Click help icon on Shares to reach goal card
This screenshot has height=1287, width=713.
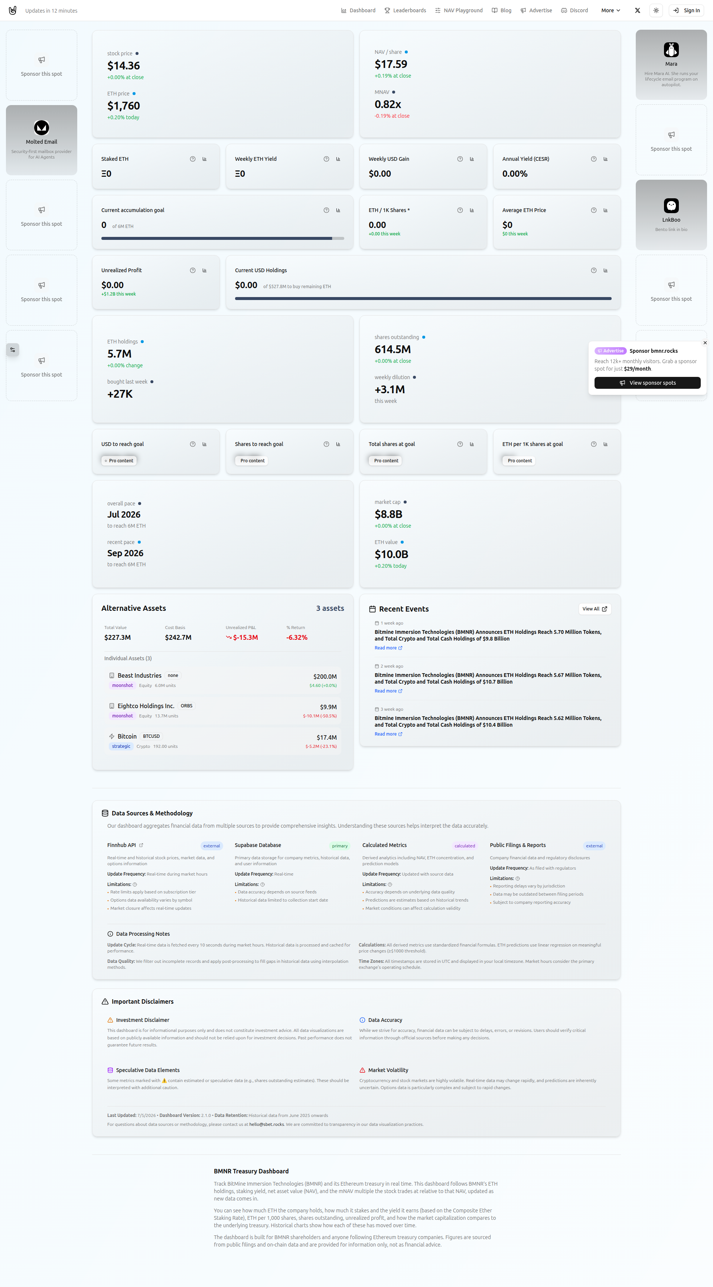pos(326,444)
